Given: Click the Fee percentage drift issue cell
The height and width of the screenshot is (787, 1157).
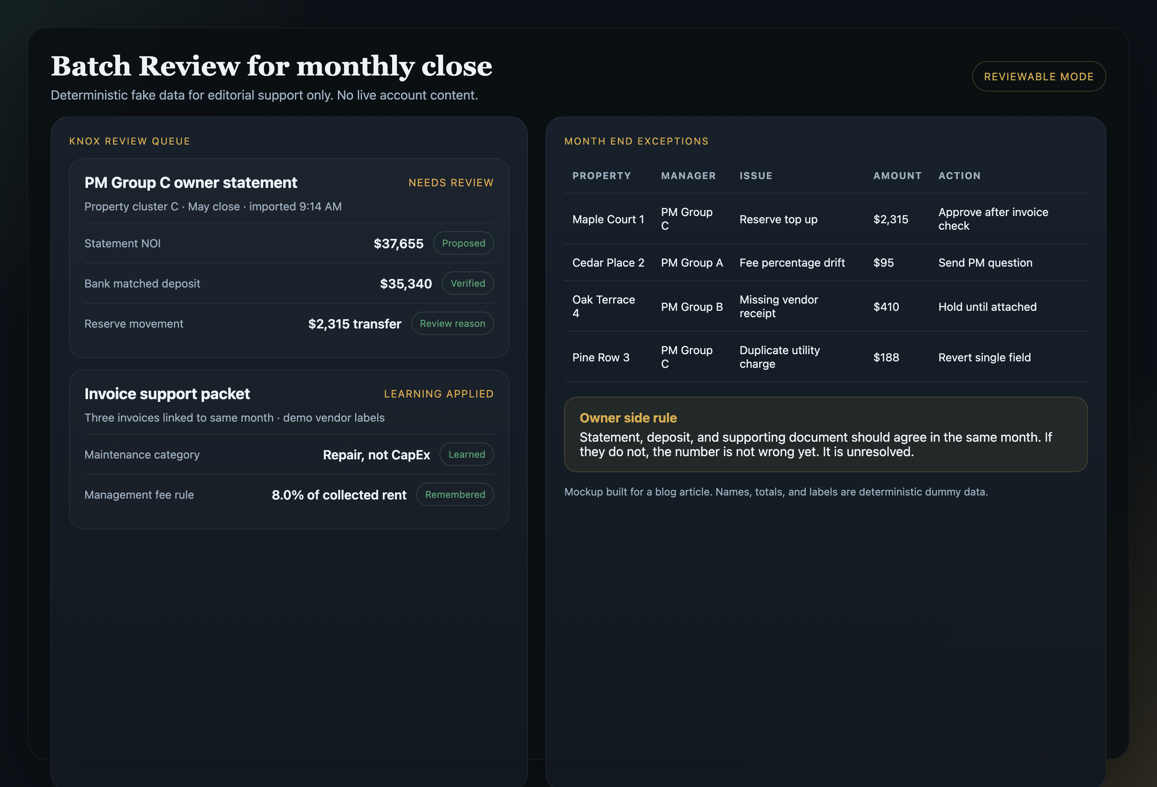Looking at the screenshot, I should point(792,263).
